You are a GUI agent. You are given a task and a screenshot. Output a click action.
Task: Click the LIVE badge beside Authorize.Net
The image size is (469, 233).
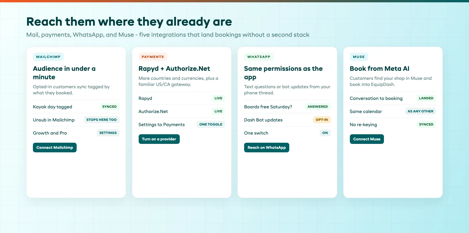[x=218, y=111]
